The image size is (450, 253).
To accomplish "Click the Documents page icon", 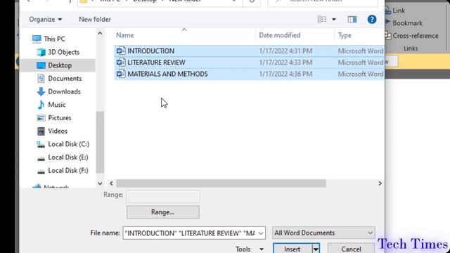I will pyautogui.click(x=41, y=78).
